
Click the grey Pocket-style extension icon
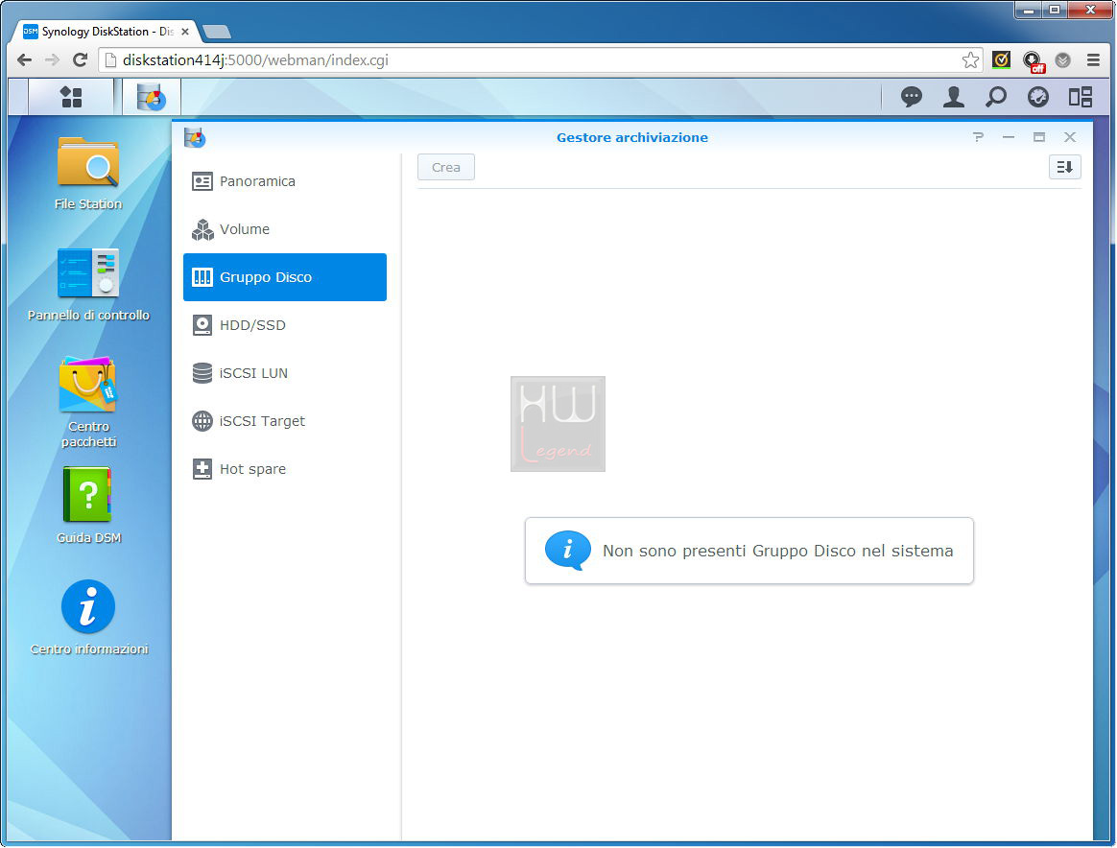[1063, 60]
